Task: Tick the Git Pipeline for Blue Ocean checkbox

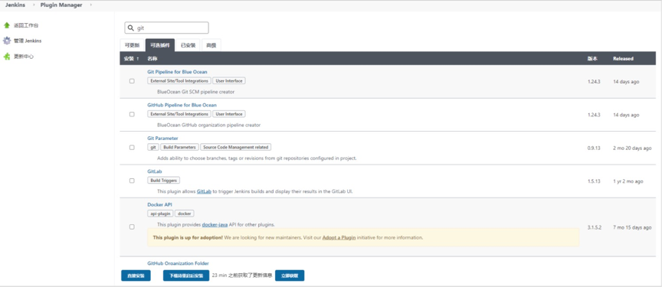Action: 132,81
